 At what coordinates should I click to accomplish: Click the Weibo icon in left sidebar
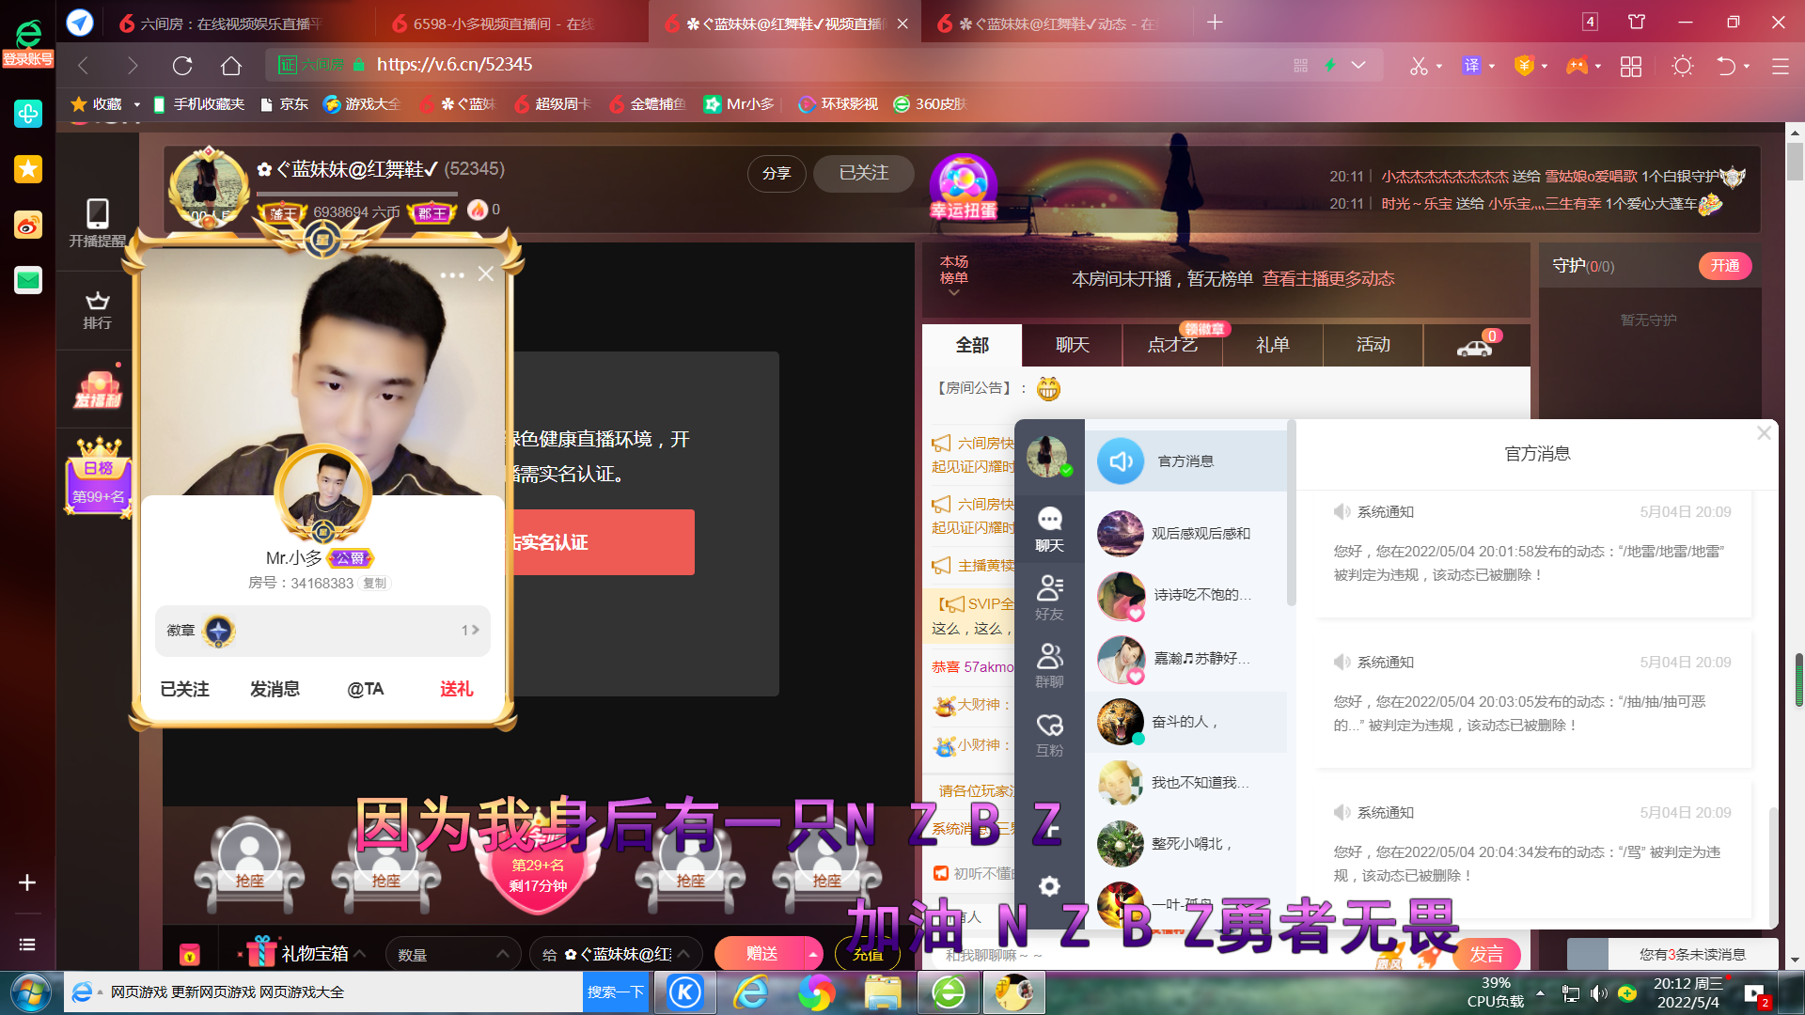pyautogui.click(x=28, y=225)
